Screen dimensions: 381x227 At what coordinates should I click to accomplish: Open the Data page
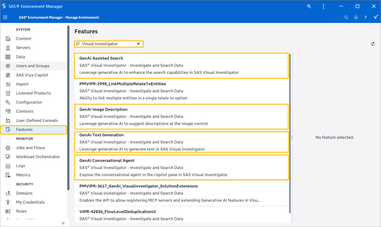point(21,57)
